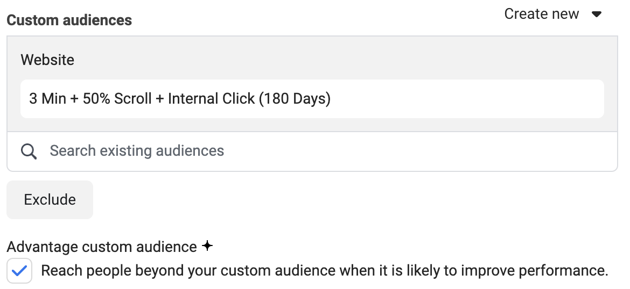Viewport: 630px width, 289px height.
Task: Click the blue checkmark icon
Action: point(19,271)
